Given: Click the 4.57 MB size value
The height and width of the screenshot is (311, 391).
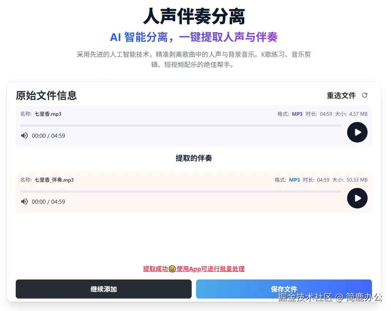Looking at the screenshot, I should click(358, 114).
